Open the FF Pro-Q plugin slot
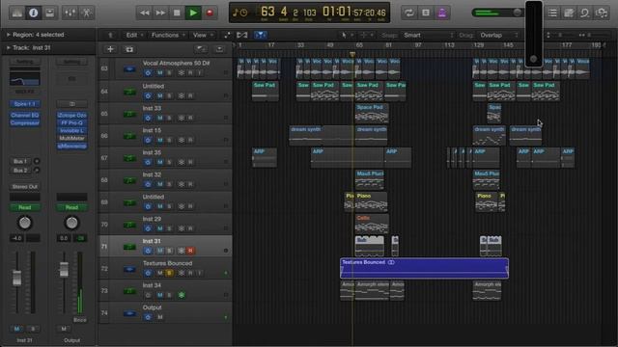Viewport: 618px width, 347px height. (x=71, y=122)
